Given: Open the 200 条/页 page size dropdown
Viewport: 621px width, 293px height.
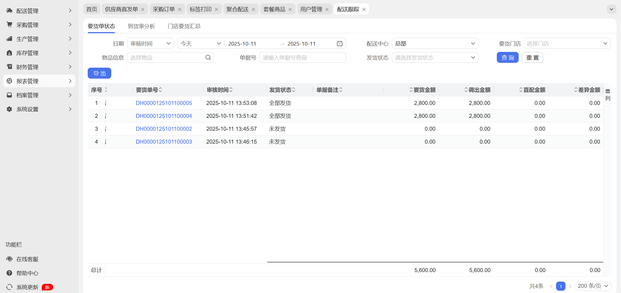Looking at the screenshot, I should pyautogui.click(x=593, y=286).
